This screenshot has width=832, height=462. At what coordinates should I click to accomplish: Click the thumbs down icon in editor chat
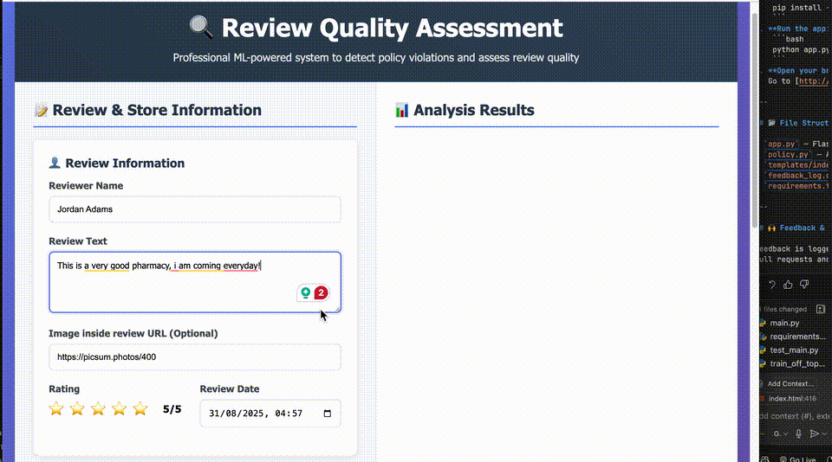point(804,285)
